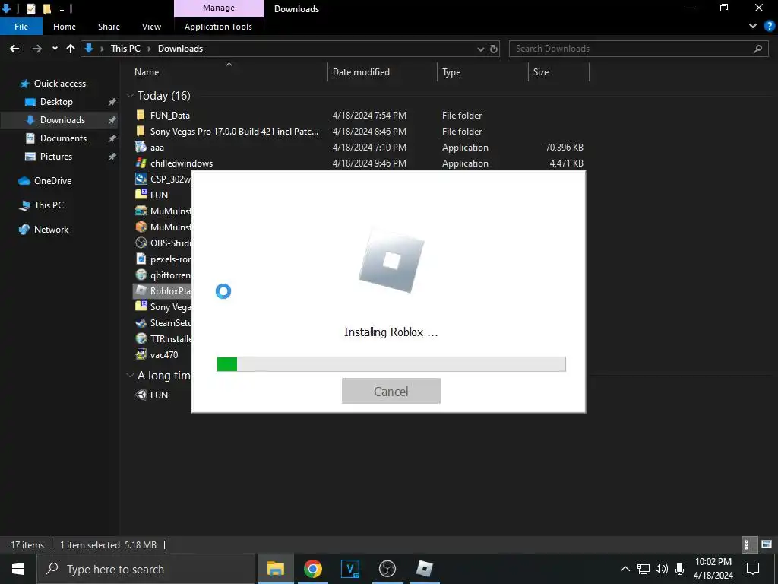
Task: Go back with the back arrow
Action: click(14, 48)
